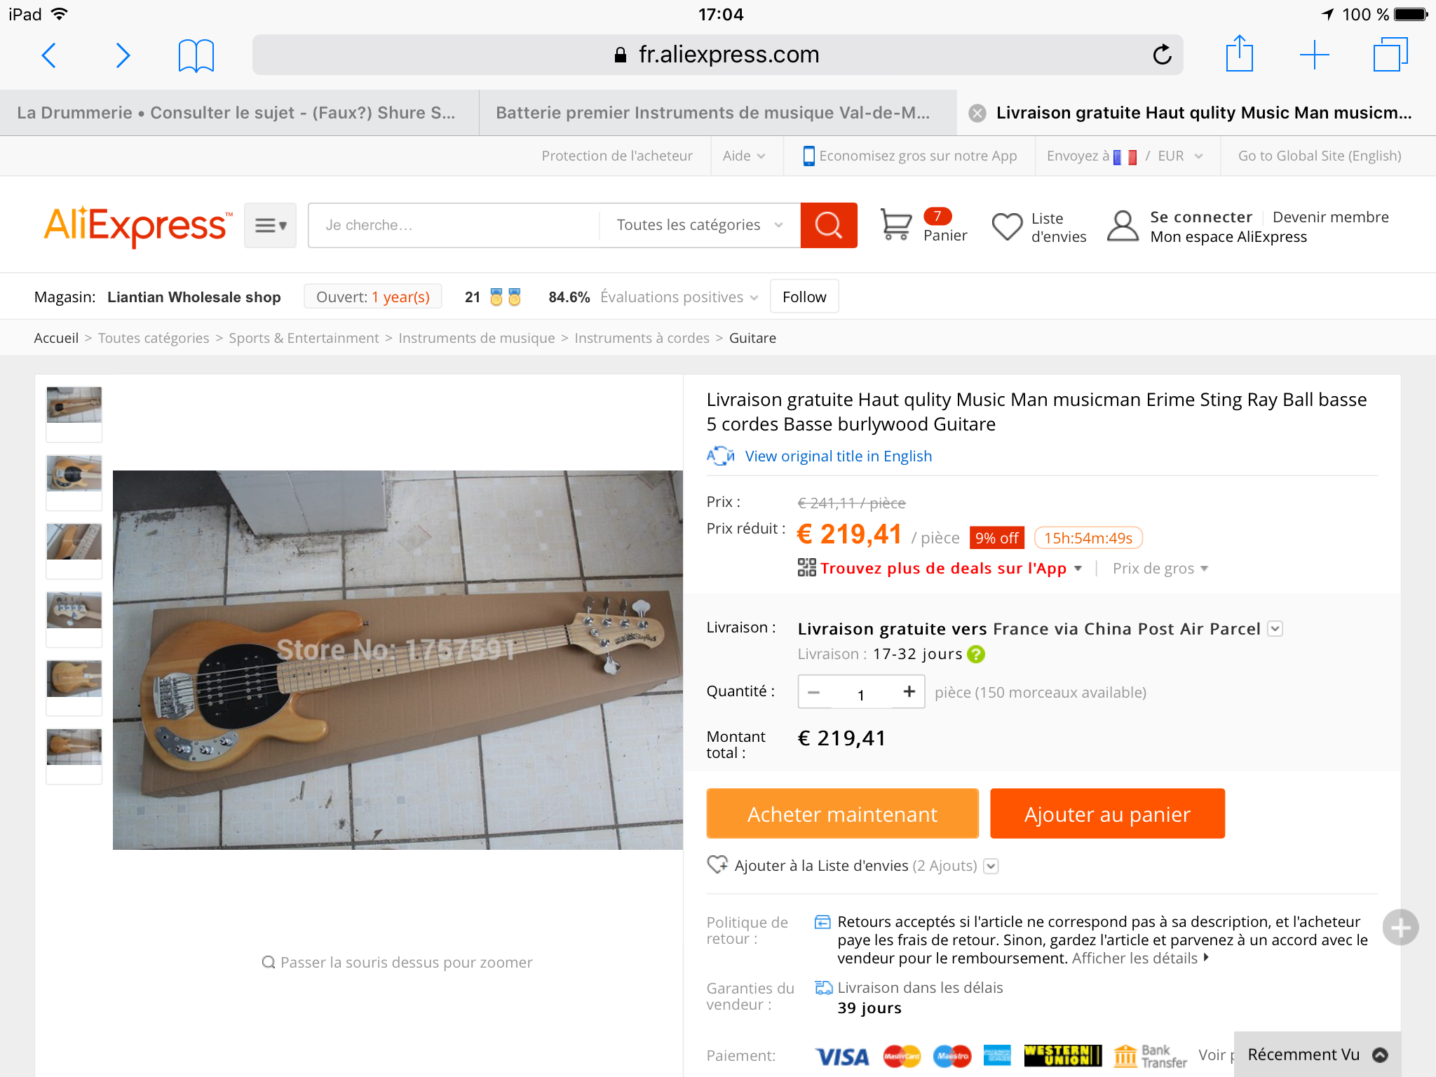The image size is (1436, 1077).
Task: Click View original title in English
Action: (838, 456)
